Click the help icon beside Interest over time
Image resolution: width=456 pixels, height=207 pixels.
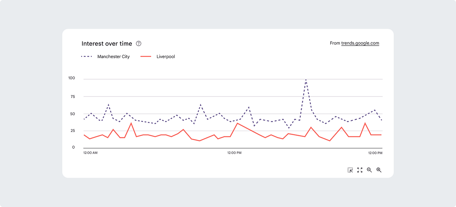coord(139,44)
